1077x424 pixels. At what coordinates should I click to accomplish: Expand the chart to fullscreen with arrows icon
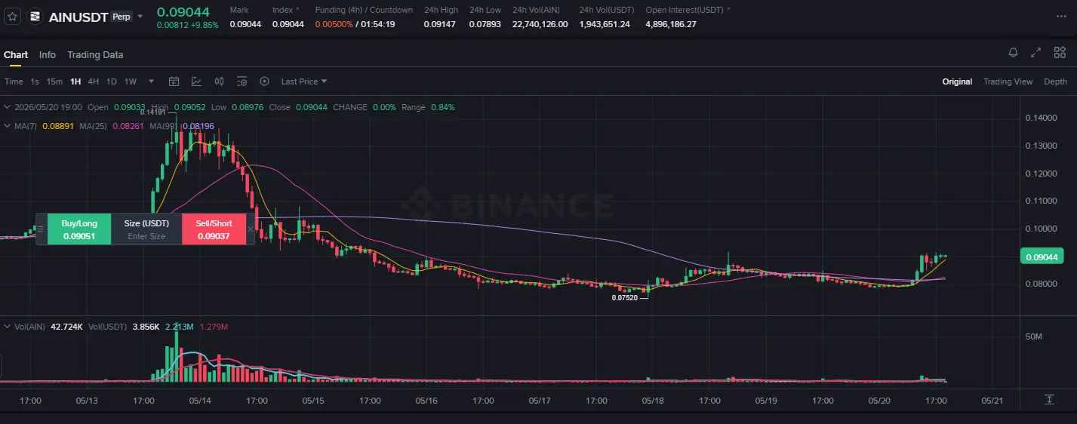[1036, 52]
